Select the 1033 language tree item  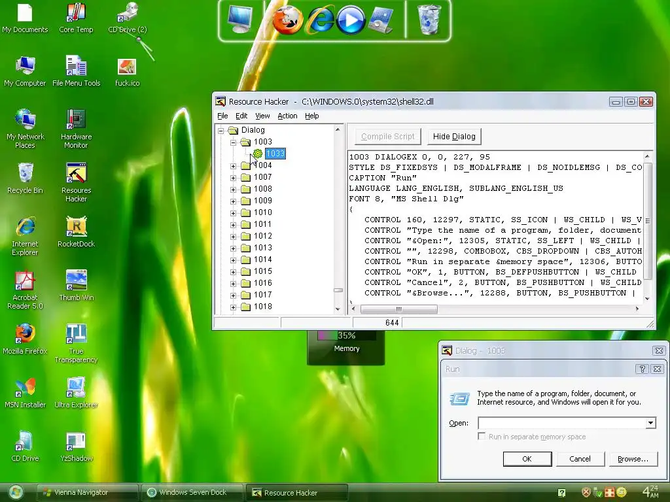[x=275, y=154]
